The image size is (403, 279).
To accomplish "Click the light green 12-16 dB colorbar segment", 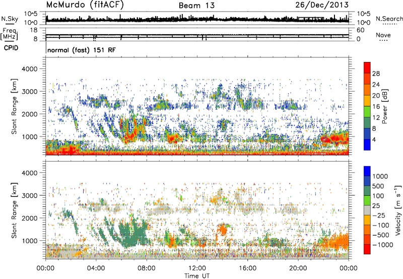I will click(367, 112).
